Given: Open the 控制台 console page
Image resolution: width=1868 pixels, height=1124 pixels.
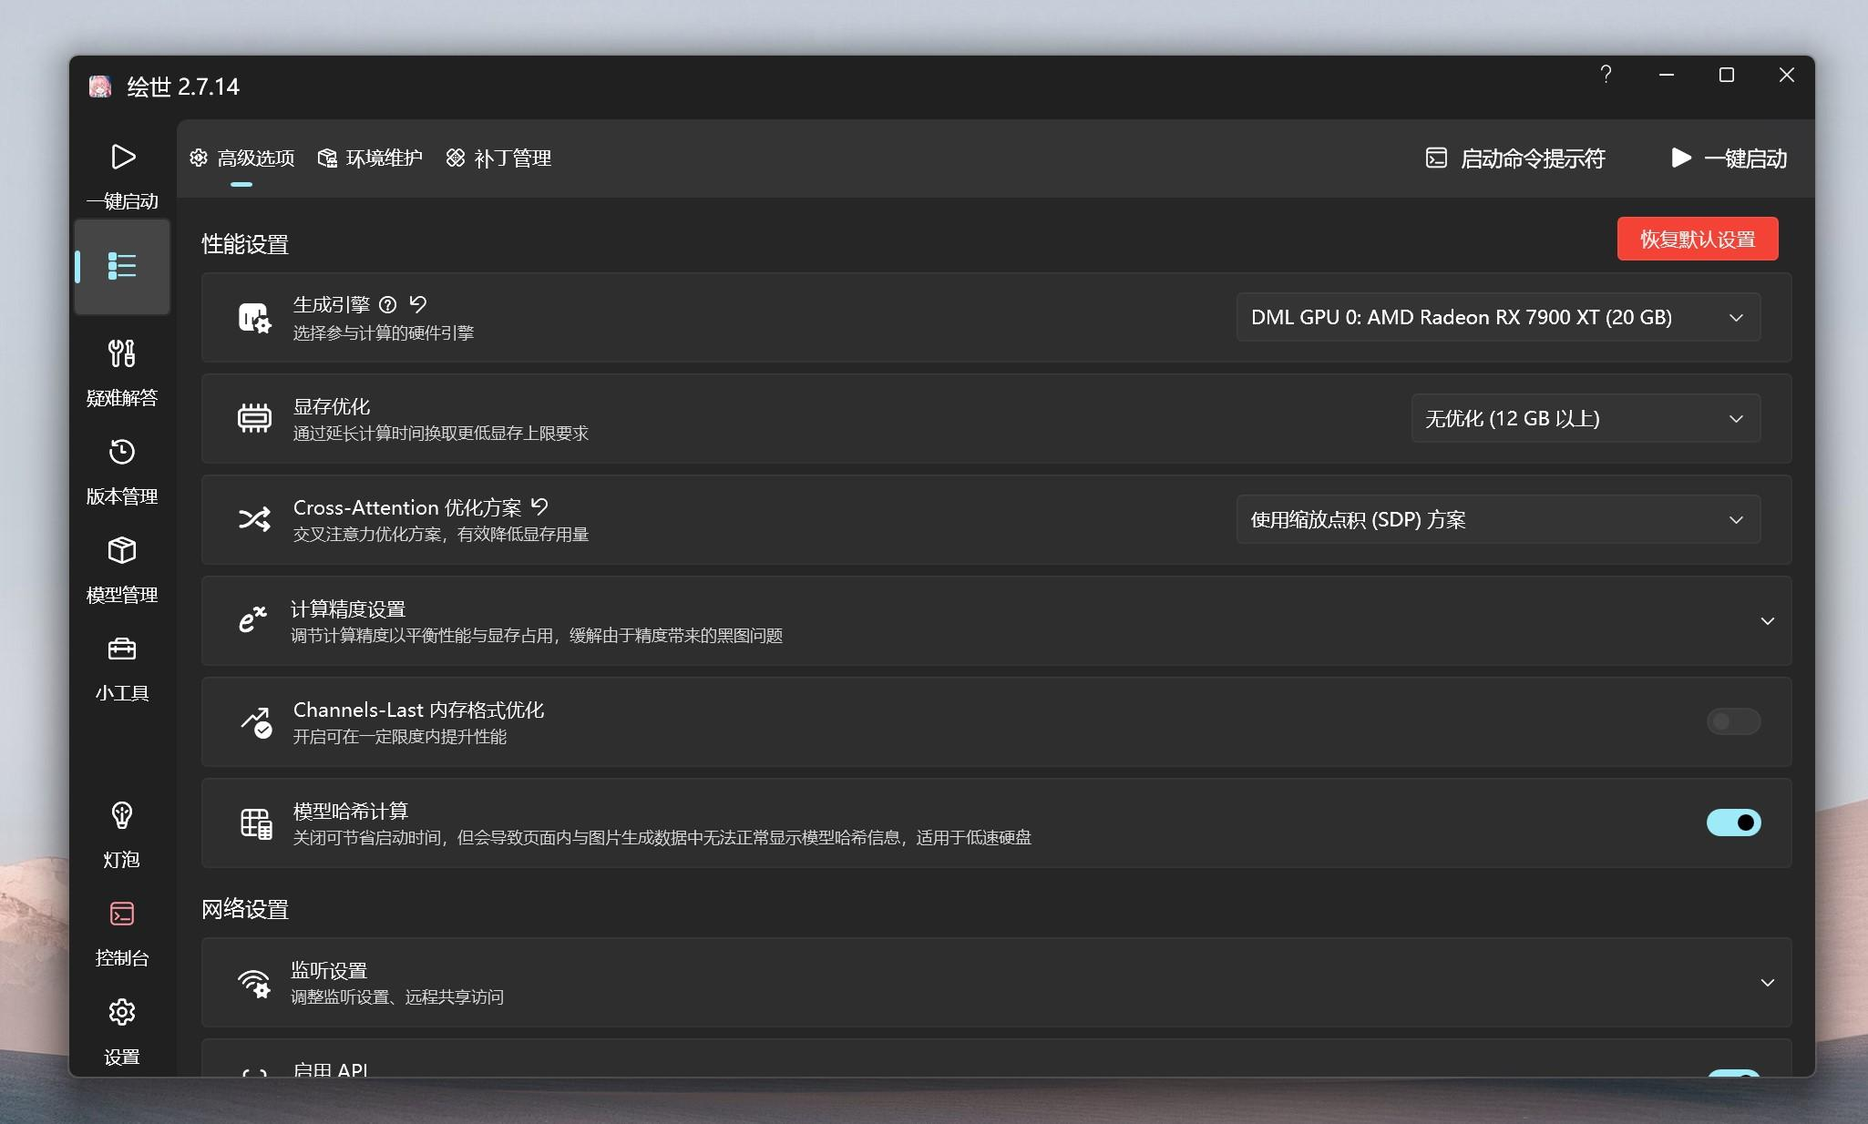Looking at the screenshot, I should click(x=122, y=932).
